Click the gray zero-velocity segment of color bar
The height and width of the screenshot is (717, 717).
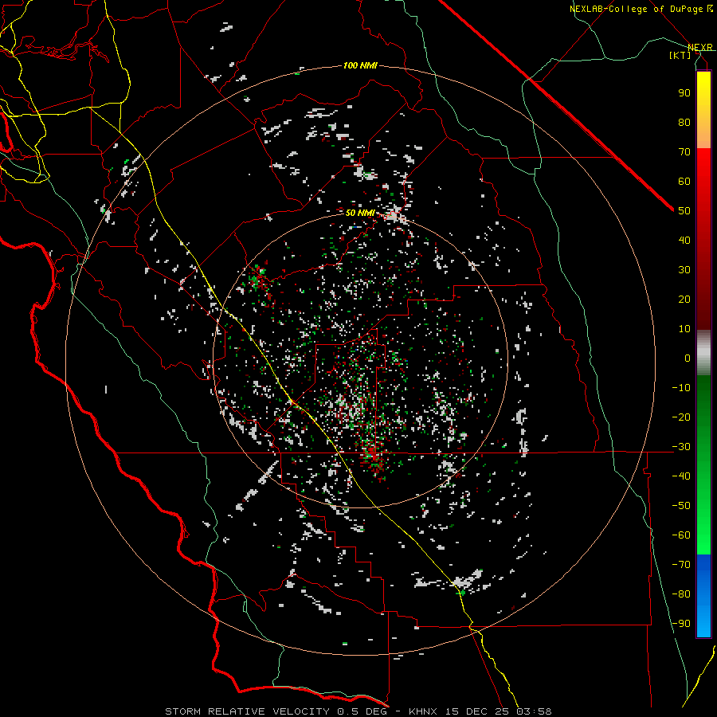pyautogui.click(x=703, y=353)
